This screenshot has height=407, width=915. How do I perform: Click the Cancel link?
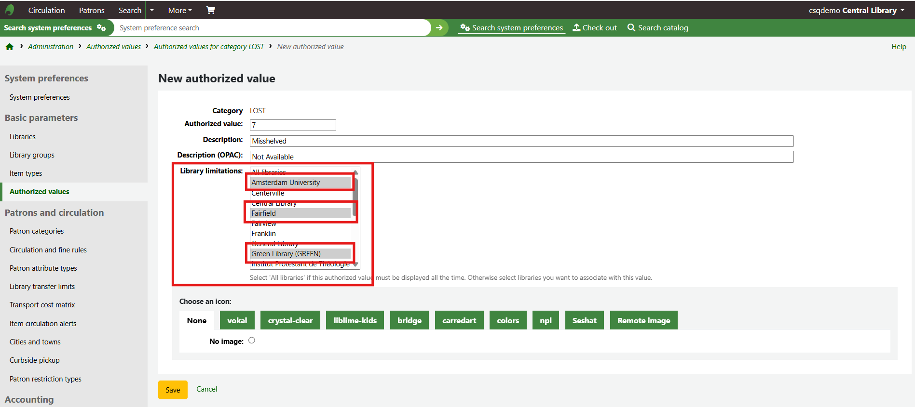(206, 389)
